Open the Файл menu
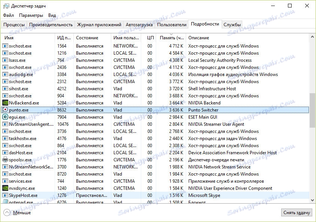 tap(9, 15)
